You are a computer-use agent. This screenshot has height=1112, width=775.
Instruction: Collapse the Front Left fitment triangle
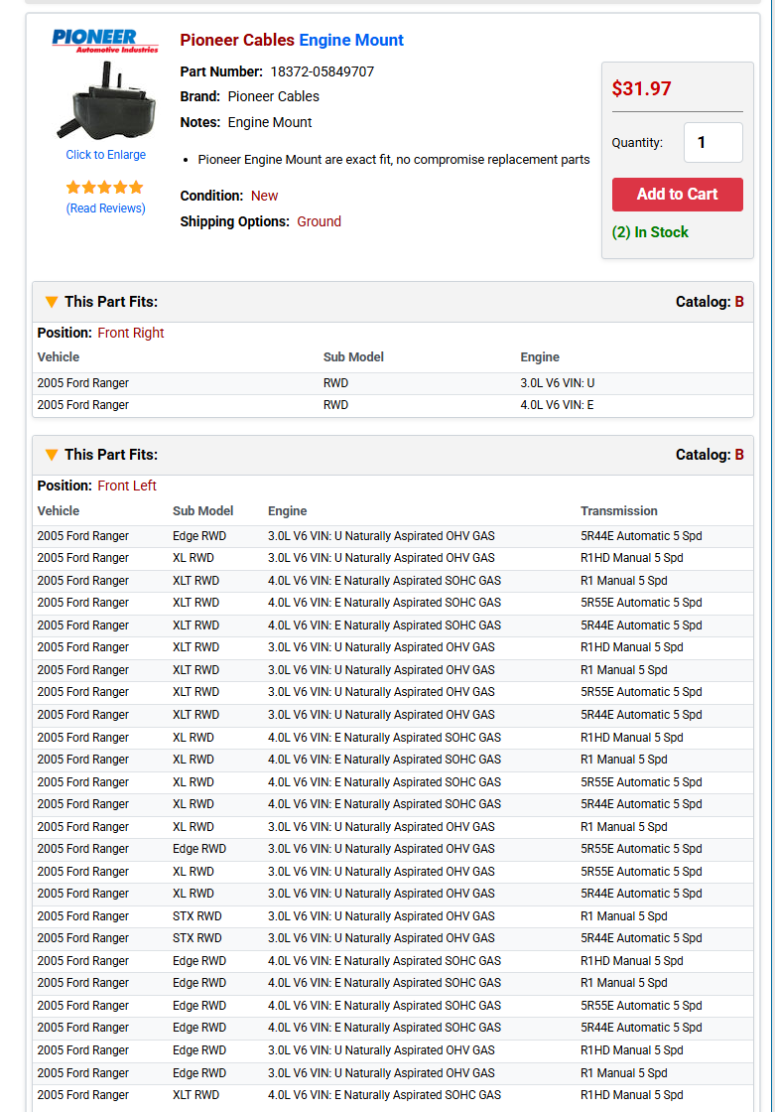click(x=52, y=455)
